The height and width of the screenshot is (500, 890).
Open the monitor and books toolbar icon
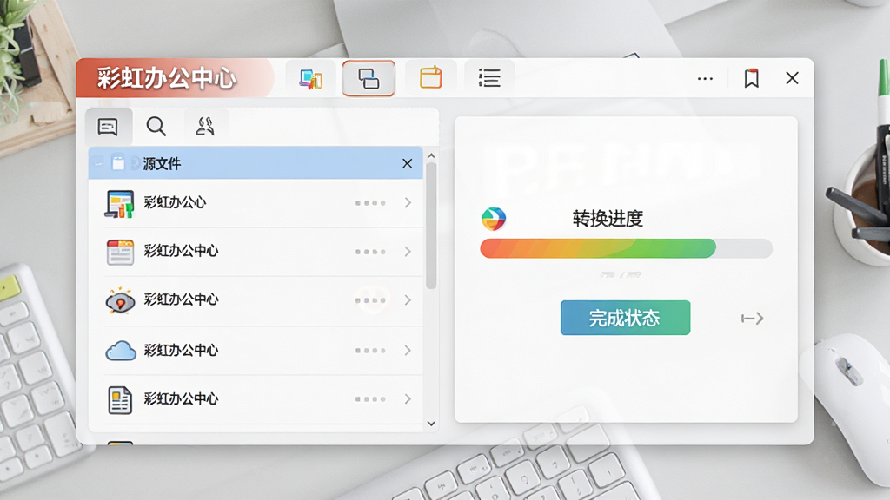pyautogui.click(x=310, y=78)
